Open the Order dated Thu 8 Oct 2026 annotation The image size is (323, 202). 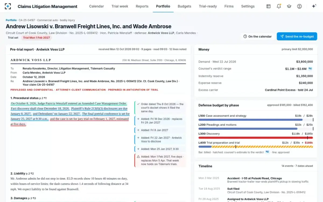click(160, 107)
